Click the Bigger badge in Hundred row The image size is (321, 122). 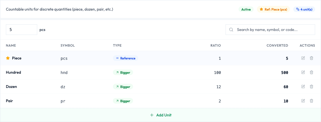[x=123, y=72]
